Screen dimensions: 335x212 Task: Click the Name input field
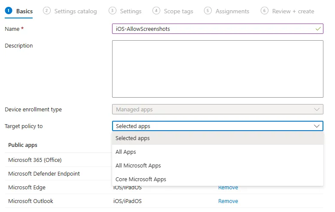coord(217,29)
